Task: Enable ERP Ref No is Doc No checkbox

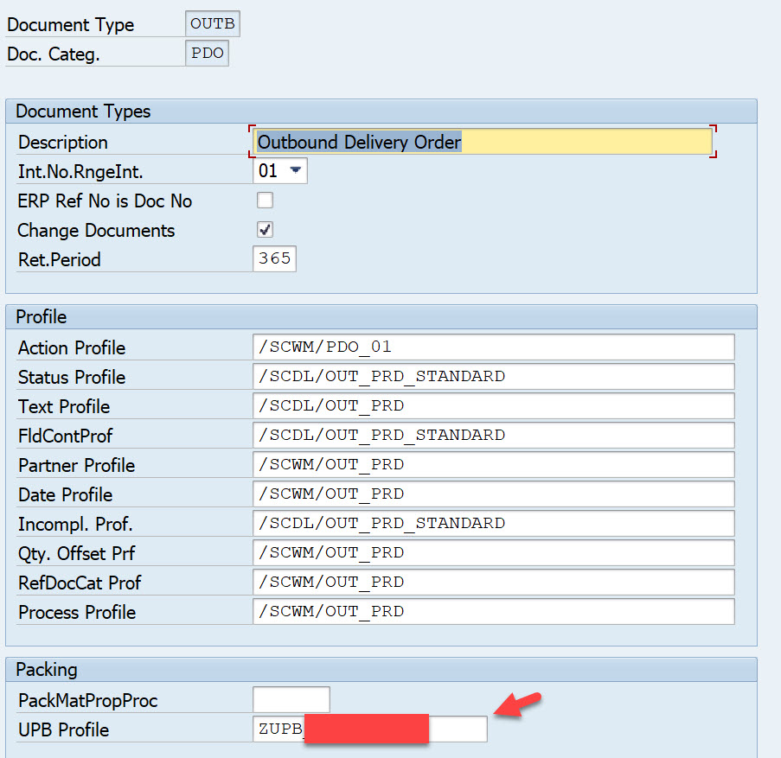Action: (266, 201)
